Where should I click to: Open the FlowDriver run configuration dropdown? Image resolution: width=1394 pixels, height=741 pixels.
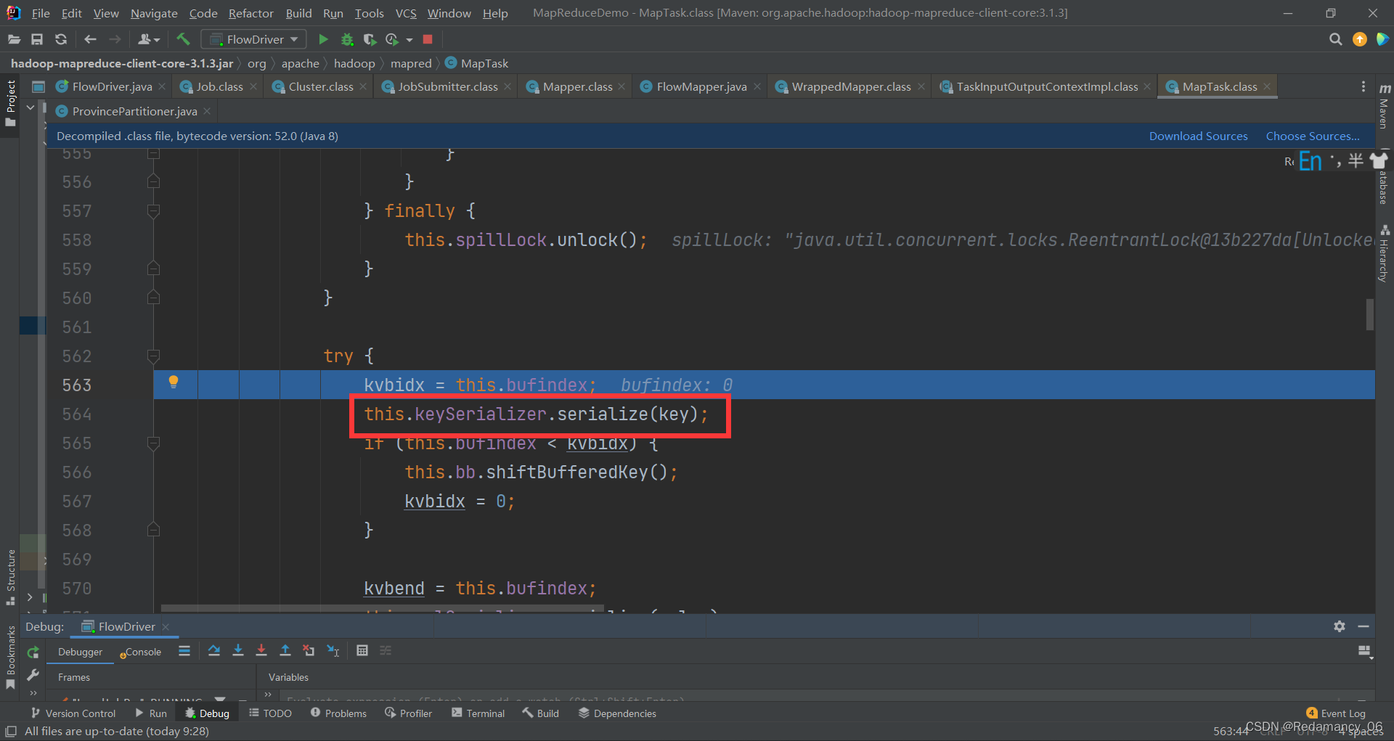coord(253,39)
